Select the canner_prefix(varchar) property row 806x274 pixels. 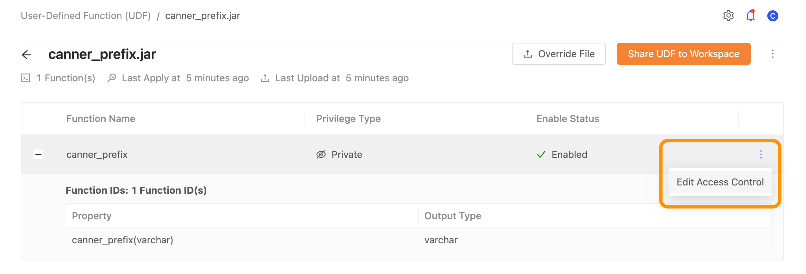click(419, 240)
